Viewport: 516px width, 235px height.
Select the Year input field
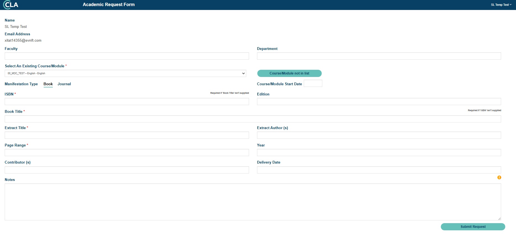pos(379,153)
